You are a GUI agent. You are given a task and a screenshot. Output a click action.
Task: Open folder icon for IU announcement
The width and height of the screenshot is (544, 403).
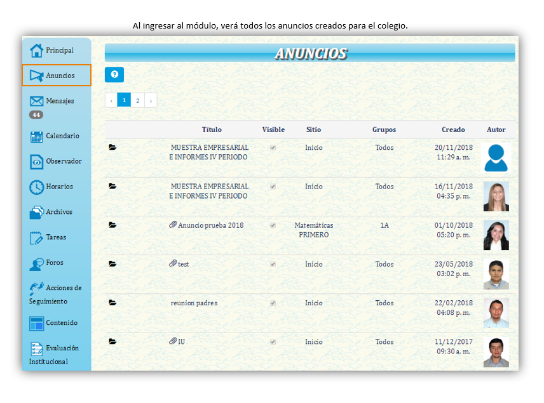pyautogui.click(x=112, y=341)
